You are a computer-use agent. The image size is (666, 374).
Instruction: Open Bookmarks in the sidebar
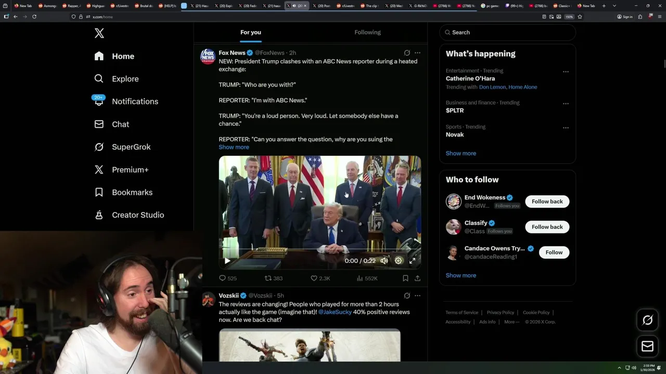(123, 192)
